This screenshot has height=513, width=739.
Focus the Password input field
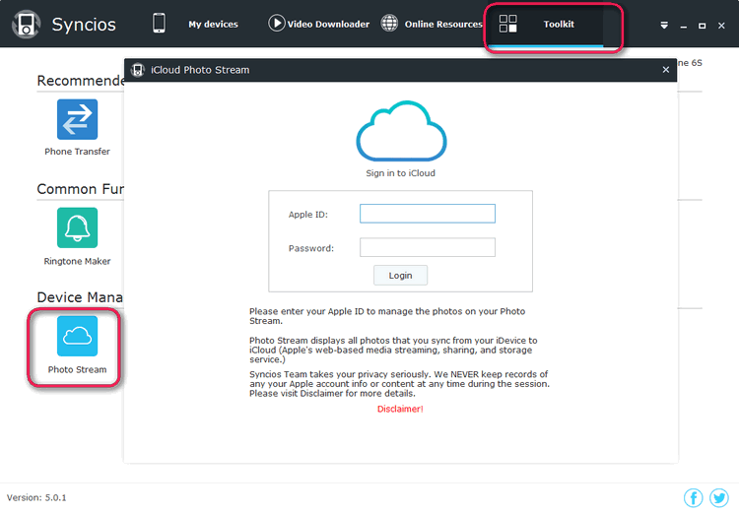pyautogui.click(x=428, y=247)
